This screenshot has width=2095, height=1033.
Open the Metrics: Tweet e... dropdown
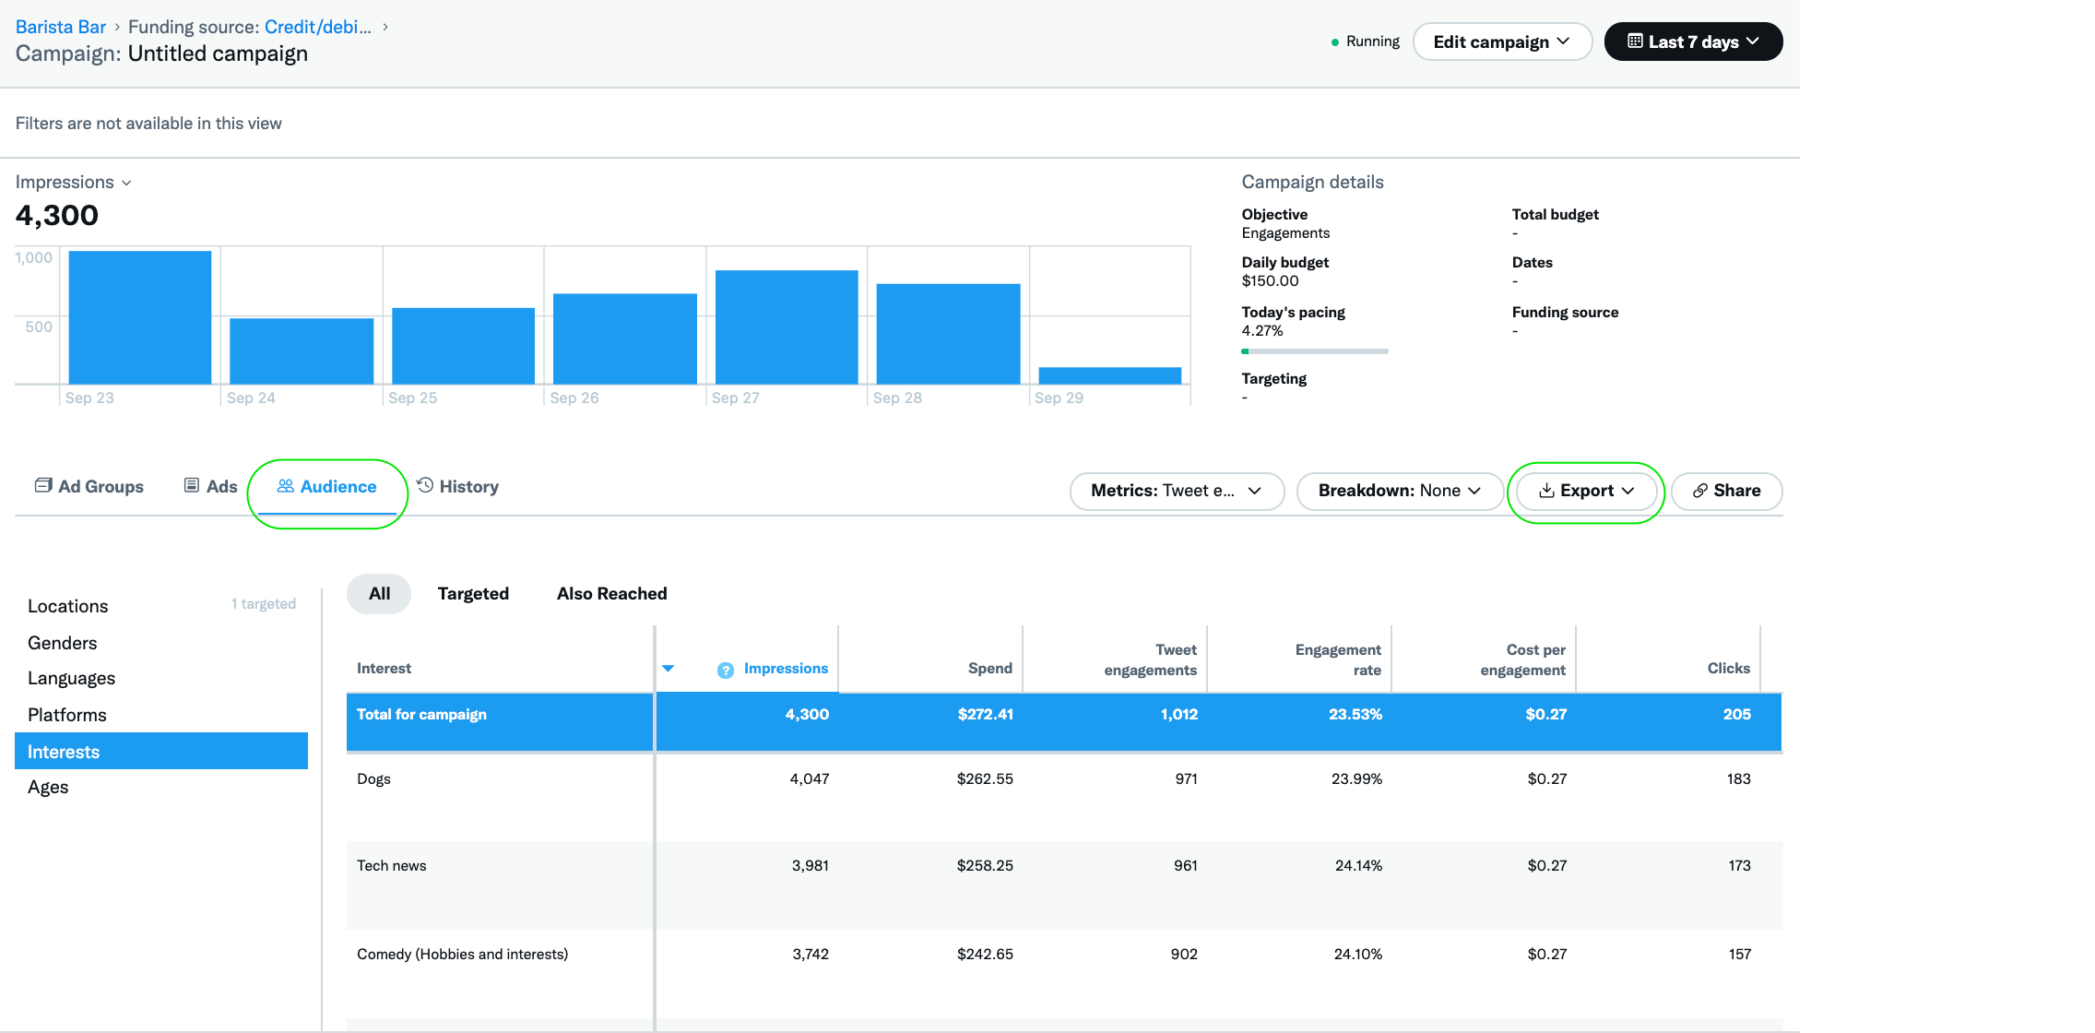click(1177, 491)
